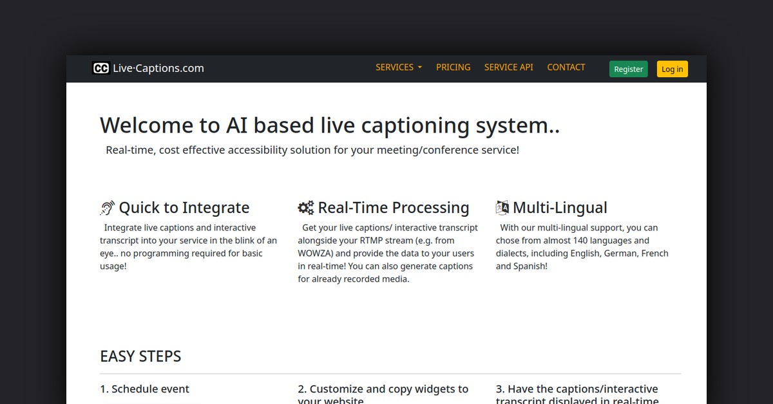Go to the CONTACT page

(566, 67)
